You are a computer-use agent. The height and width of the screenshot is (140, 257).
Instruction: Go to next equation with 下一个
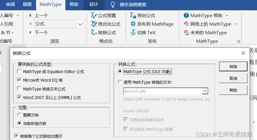coord(38,32)
